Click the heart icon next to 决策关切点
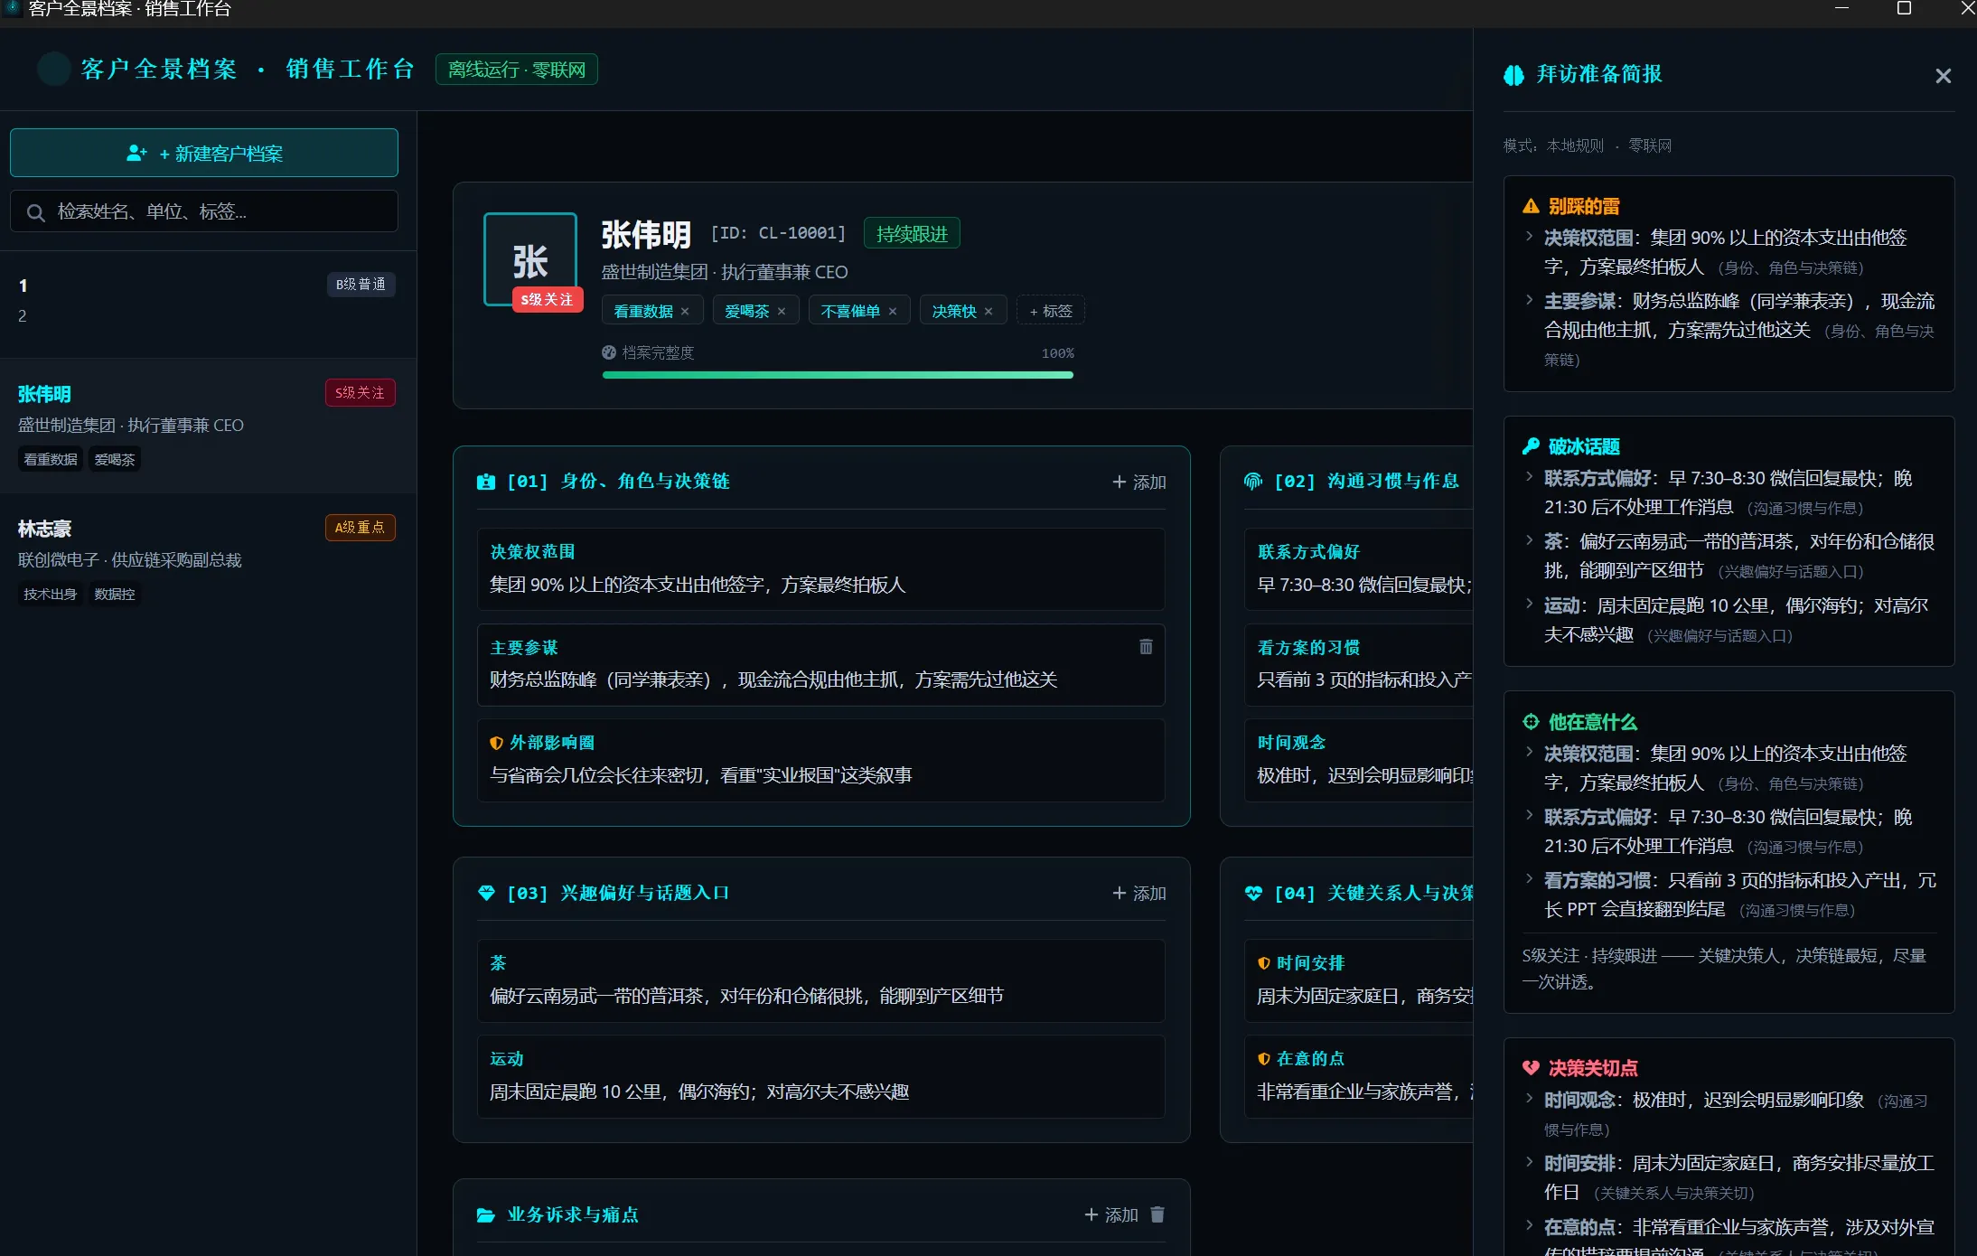The height and width of the screenshot is (1256, 1977). click(1531, 1068)
